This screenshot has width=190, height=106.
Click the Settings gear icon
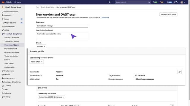coord(3,97)
